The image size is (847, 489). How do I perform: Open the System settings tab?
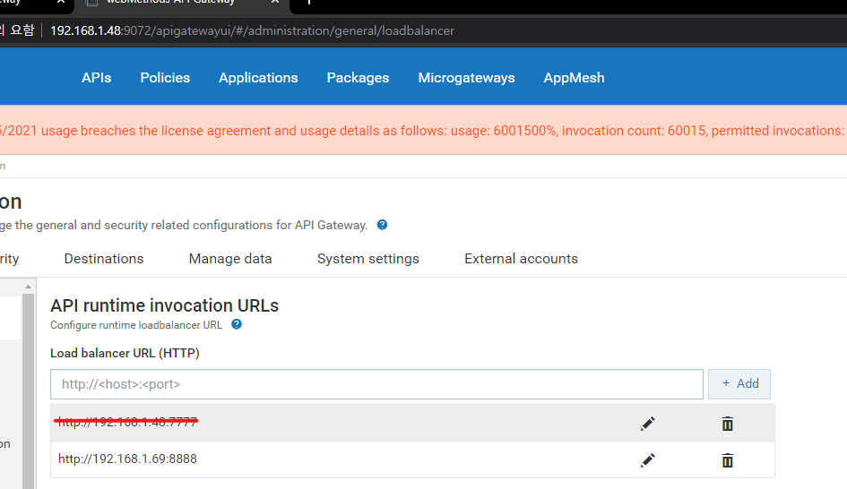pyautogui.click(x=367, y=259)
